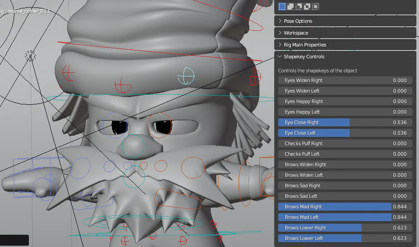Viewport: 419px width, 247px height.
Task: Click the Eyes Widen Right slider
Action: (345, 80)
